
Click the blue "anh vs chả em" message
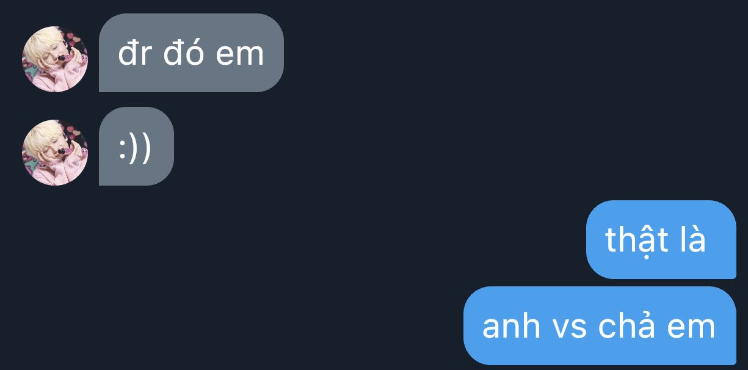pyautogui.click(x=600, y=326)
